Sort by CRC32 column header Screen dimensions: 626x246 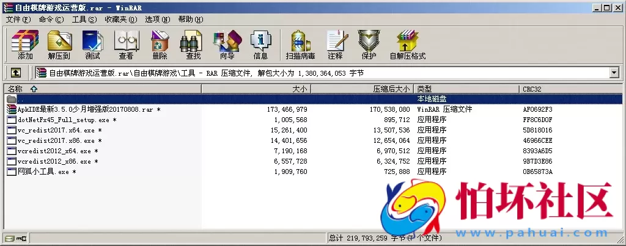click(x=571, y=89)
